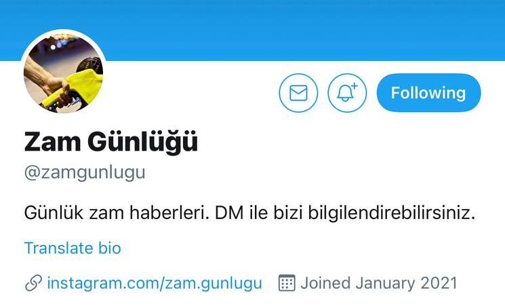The height and width of the screenshot is (308, 505).
Task: Translate the bio via Translate bio link
Action: click(73, 248)
